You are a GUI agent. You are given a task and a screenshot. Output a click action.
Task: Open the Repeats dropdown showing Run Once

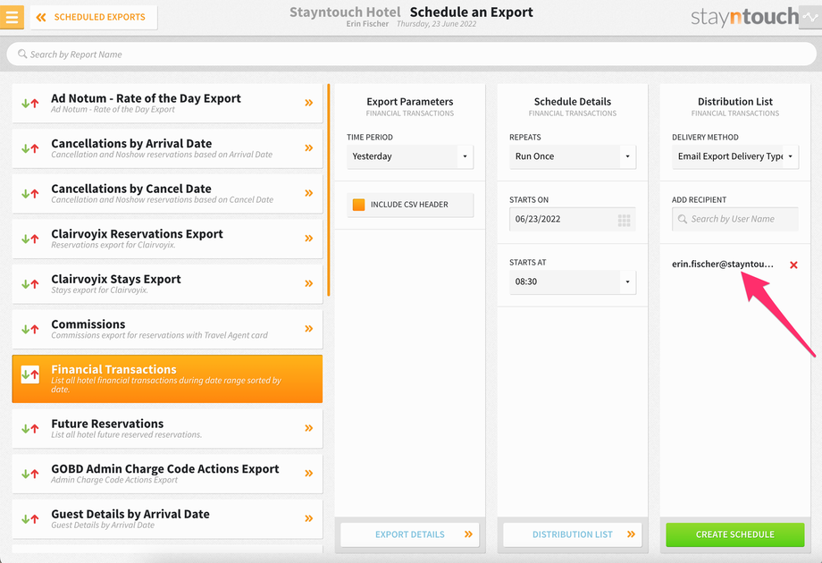(x=573, y=156)
